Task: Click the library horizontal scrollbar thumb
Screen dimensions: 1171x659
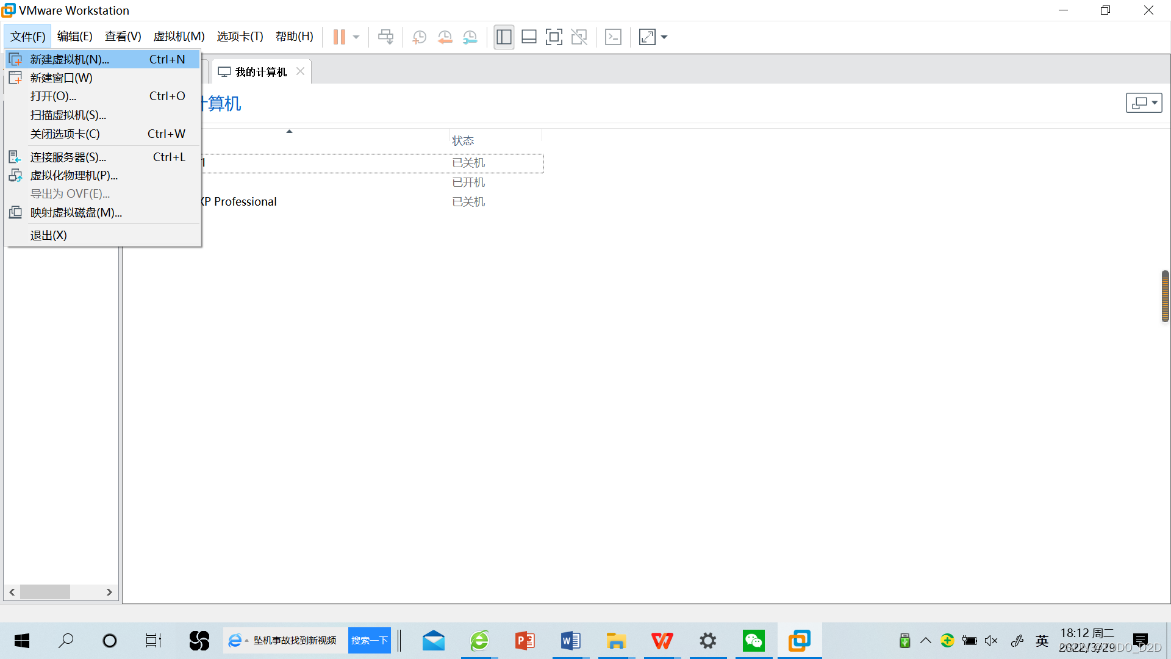Action: point(45,592)
